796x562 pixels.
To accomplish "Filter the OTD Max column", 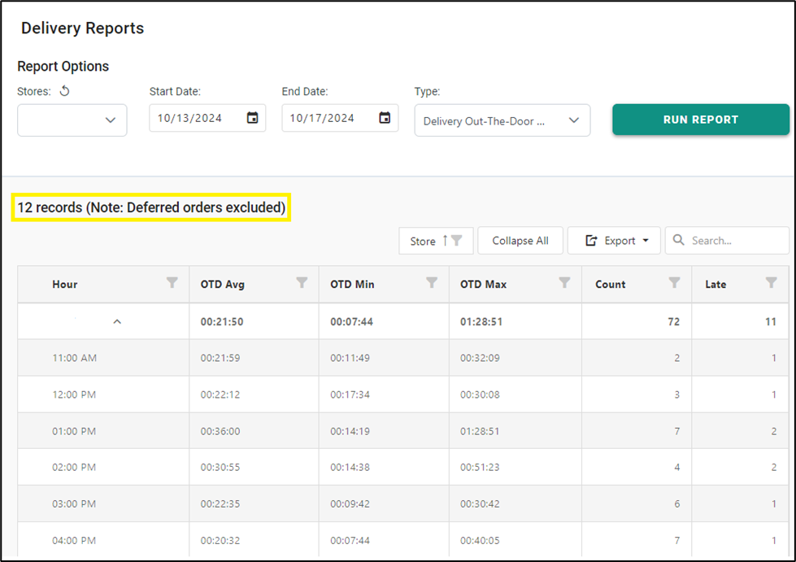I will coord(564,283).
